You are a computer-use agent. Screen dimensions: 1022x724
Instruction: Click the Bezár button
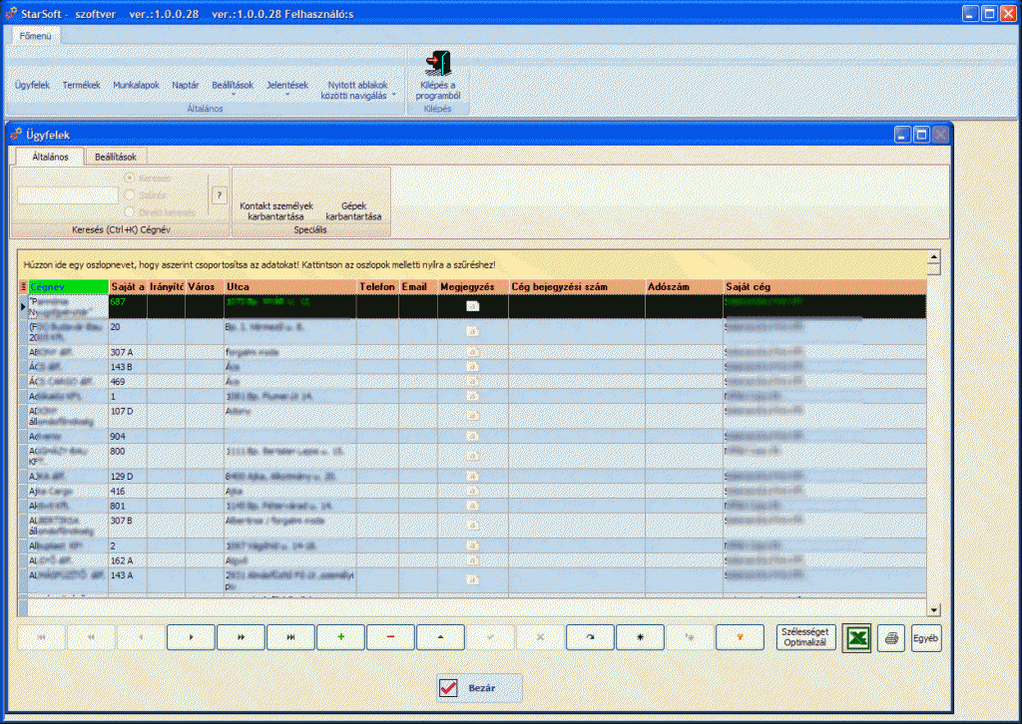pos(479,687)
